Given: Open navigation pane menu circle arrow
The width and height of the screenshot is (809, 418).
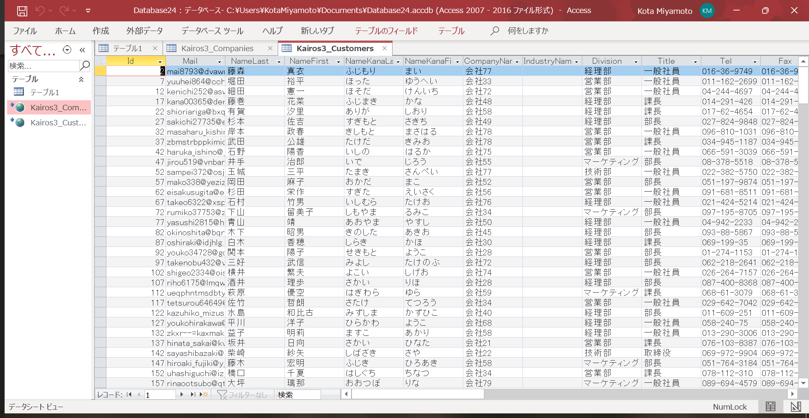Looking at the screenshot, I should pos(67,50).
